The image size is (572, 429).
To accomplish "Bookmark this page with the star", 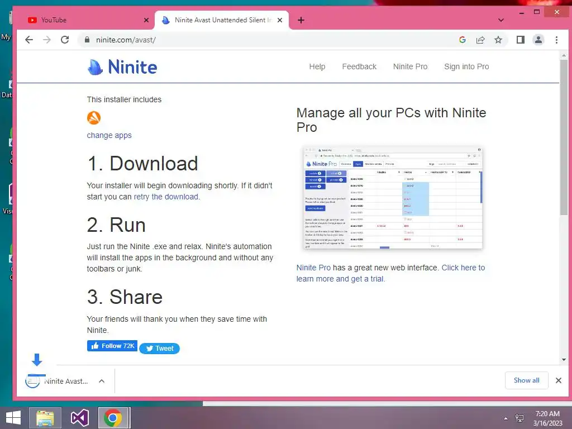I will pyautogui.click(x=498, y=40).
